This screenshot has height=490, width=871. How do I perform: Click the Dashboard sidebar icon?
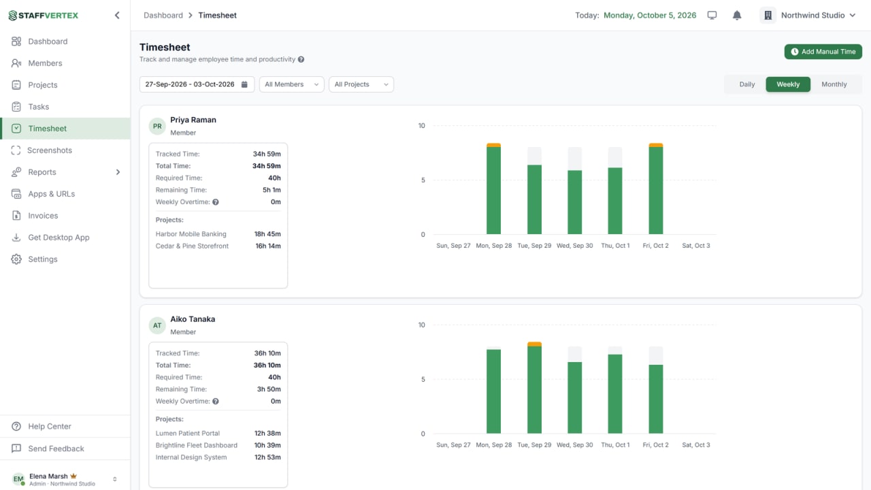(16, 42)
